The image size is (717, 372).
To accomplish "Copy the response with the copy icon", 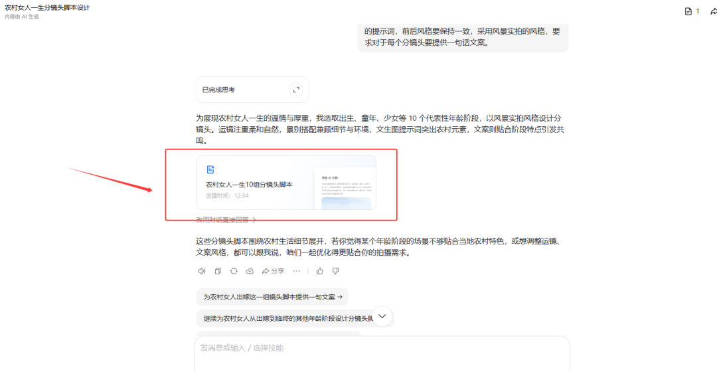I will pos(218,271).
